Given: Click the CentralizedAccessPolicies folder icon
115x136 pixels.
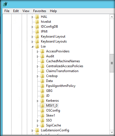Looking at the screenshot, I should pos(42,66).
